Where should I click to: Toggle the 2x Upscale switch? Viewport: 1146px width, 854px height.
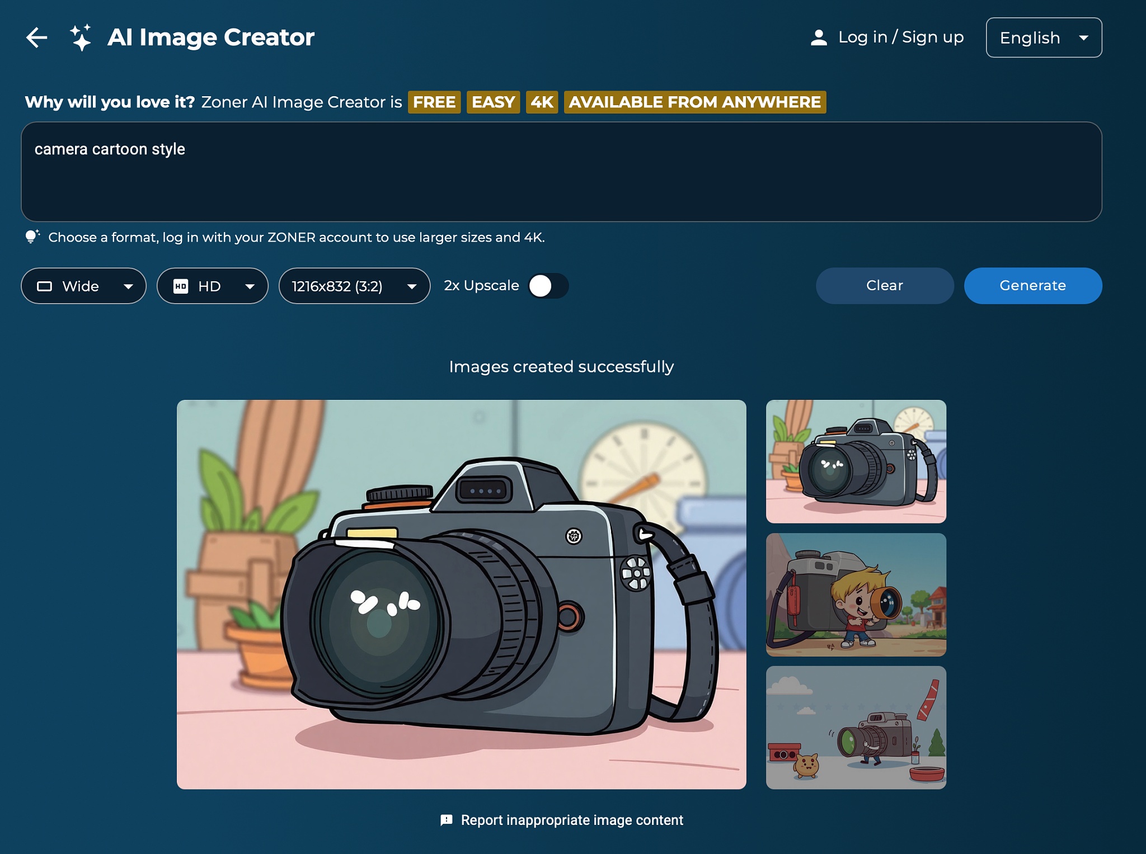[x=548, y=286]
